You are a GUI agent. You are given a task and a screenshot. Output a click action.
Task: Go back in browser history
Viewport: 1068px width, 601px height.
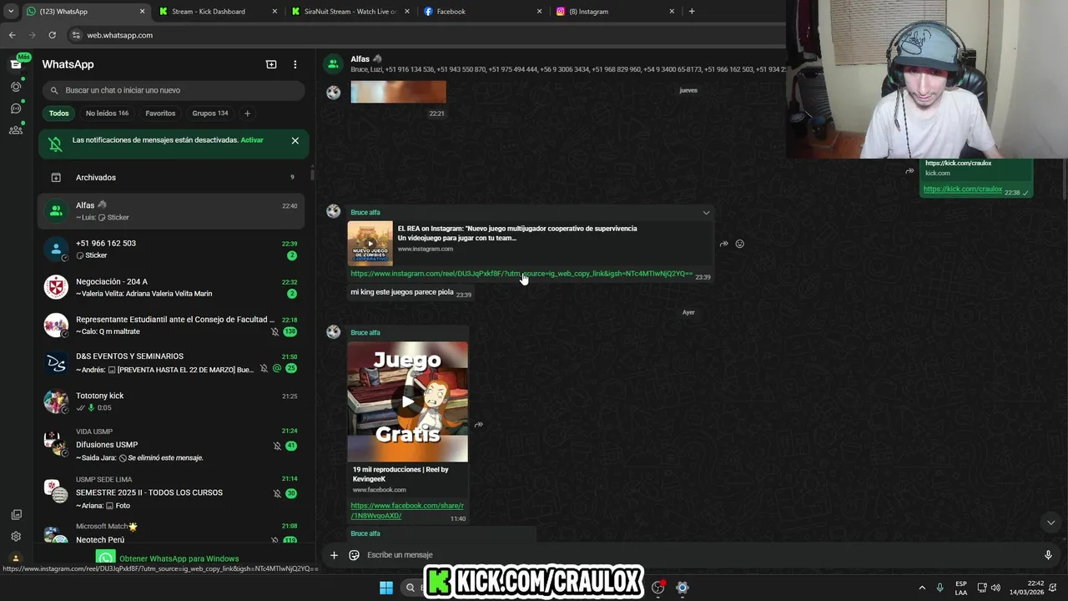12,35
